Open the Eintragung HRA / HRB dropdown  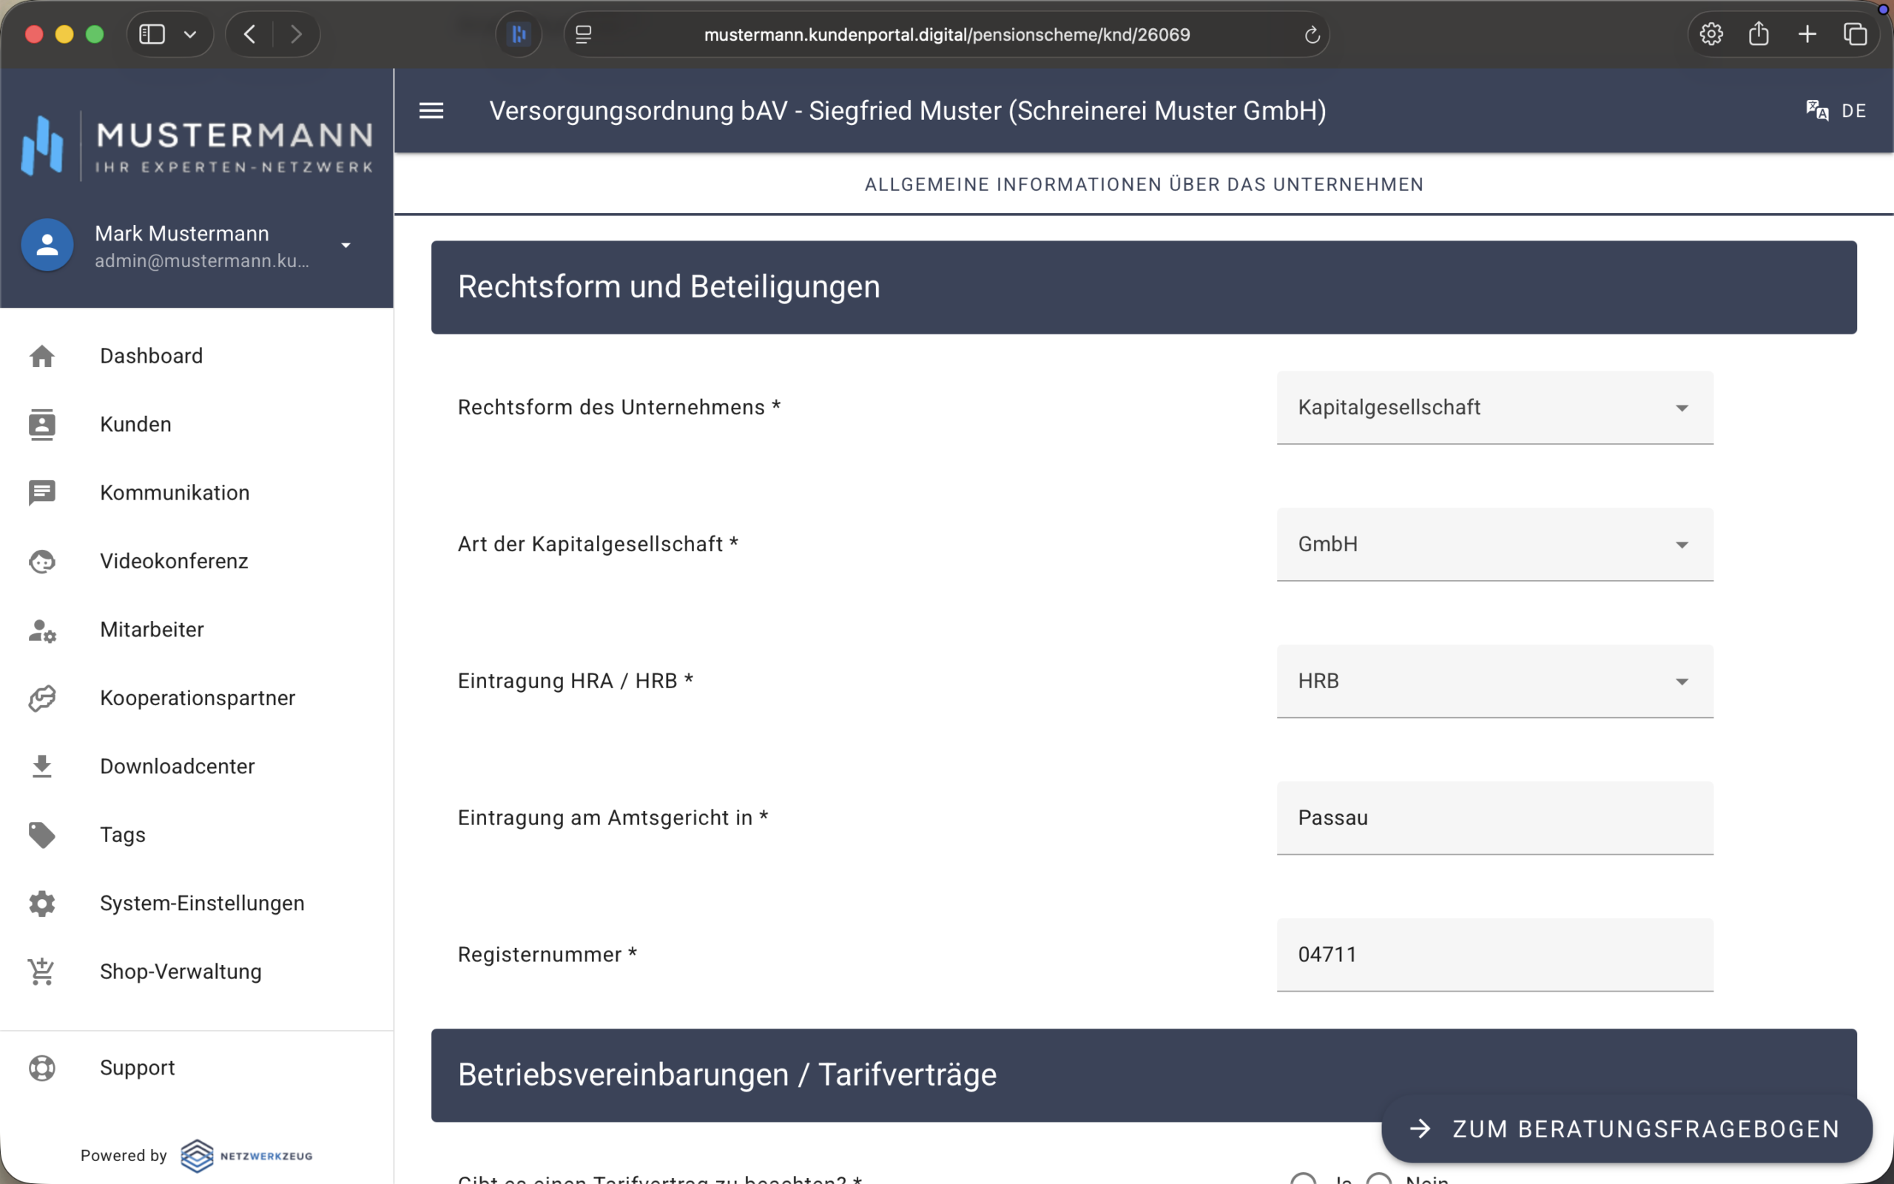coord(1494,682)
